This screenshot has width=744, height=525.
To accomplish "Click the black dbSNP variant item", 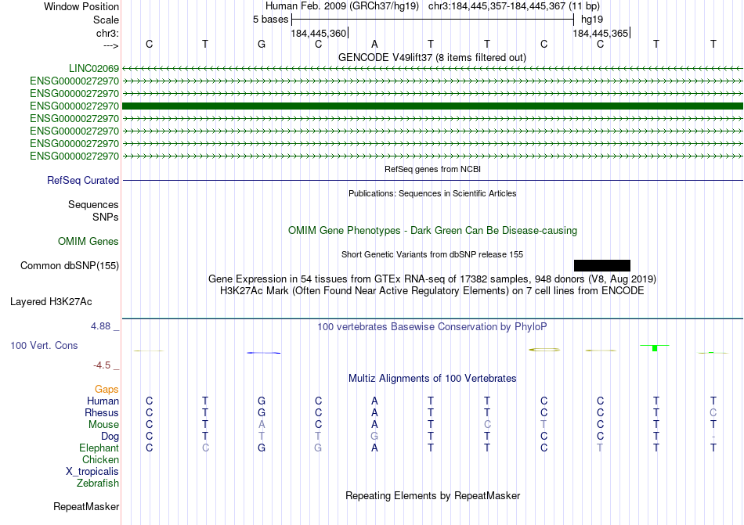I will click(602, 265).
